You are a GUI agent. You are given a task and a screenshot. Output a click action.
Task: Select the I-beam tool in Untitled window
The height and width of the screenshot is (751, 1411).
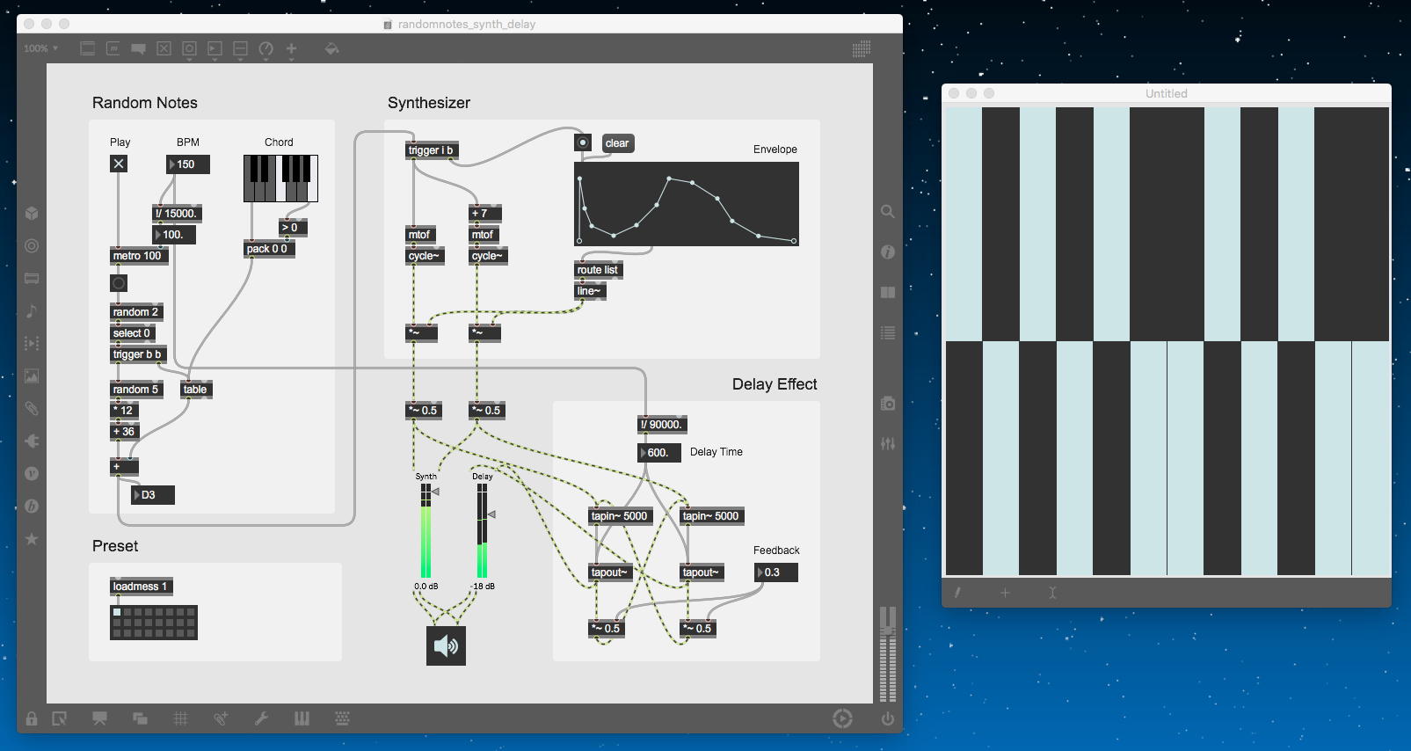click(1052, 593)
